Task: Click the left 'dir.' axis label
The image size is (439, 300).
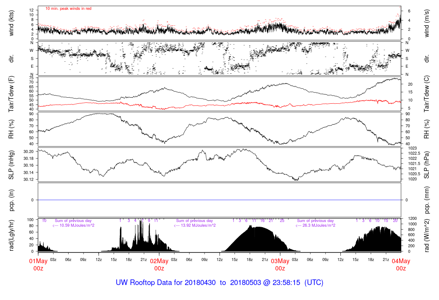Action: 11,58
